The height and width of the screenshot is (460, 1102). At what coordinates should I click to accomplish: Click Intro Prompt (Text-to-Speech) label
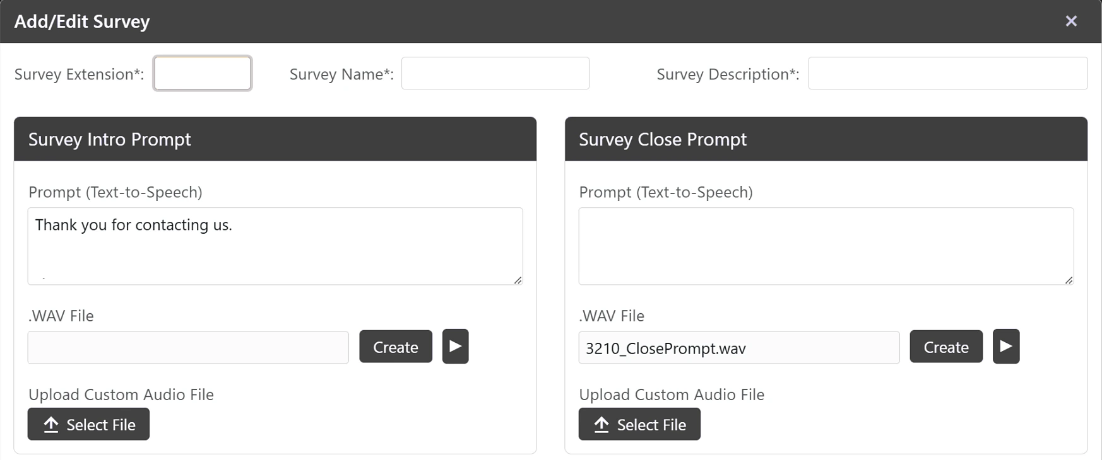coord(116,192)
